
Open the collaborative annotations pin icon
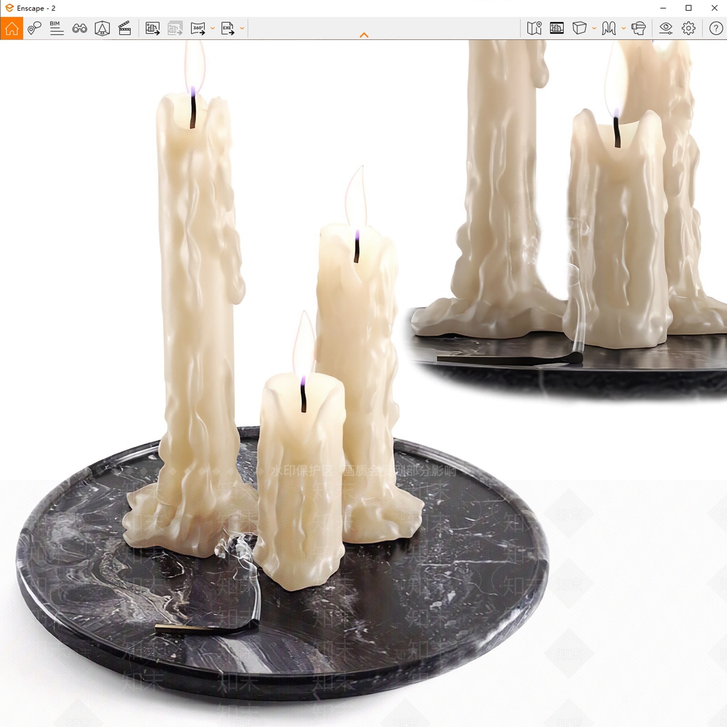coord(34,28)
